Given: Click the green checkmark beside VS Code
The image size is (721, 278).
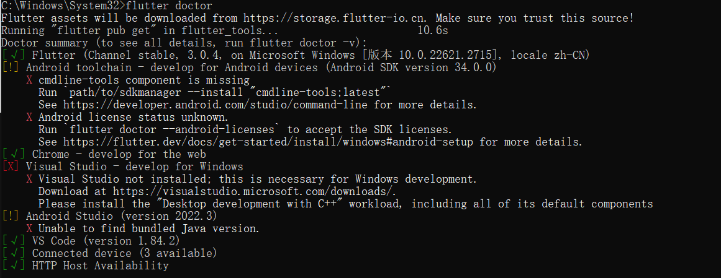Looking at the screenshot, I should point(13,241).
